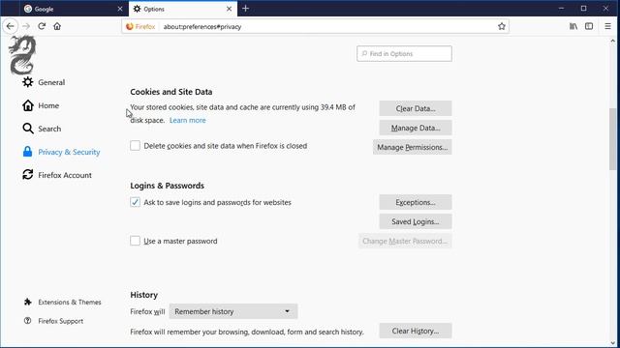The height and width of the screenshot is (348, 620).
Task: Enable delete cookies when Firefox closes
Action: pos(135,146)
